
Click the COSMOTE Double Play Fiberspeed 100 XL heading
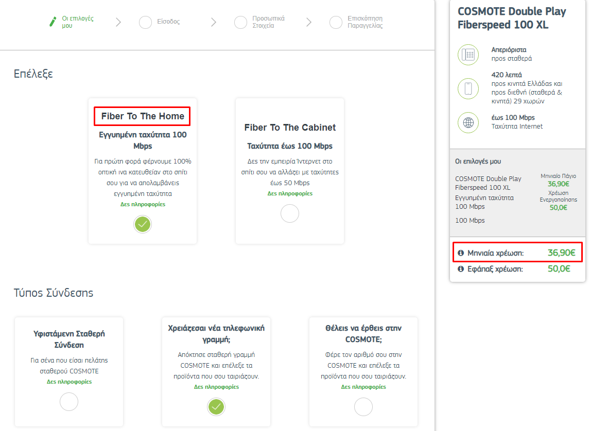coord(512,18)
